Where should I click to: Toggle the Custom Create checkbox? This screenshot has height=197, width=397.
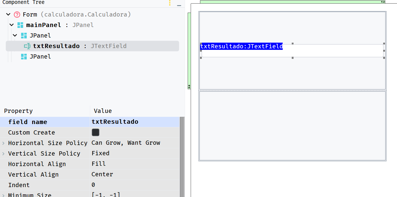pyautogui.click(x=95, y=132)
